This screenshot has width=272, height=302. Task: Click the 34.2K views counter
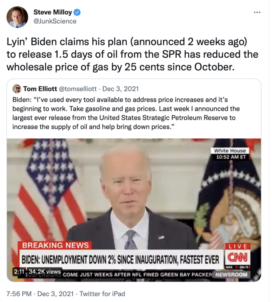click(45, 272)
